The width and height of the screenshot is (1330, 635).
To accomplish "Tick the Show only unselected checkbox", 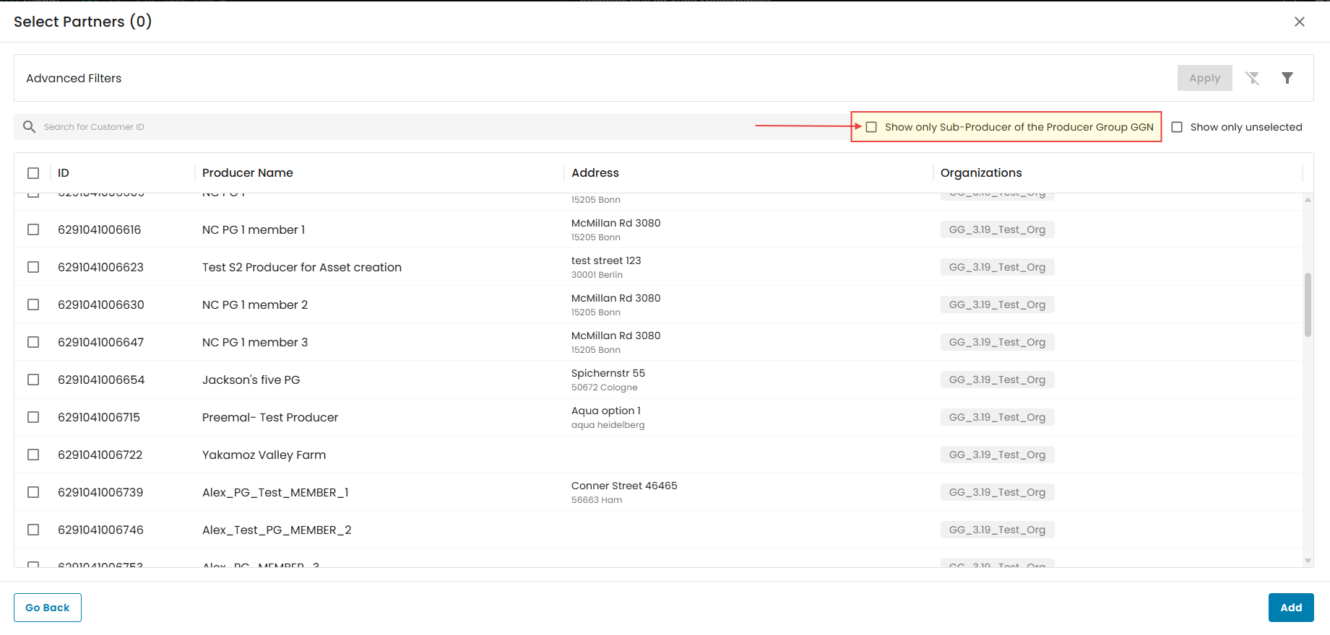I will coord(1177,127).
